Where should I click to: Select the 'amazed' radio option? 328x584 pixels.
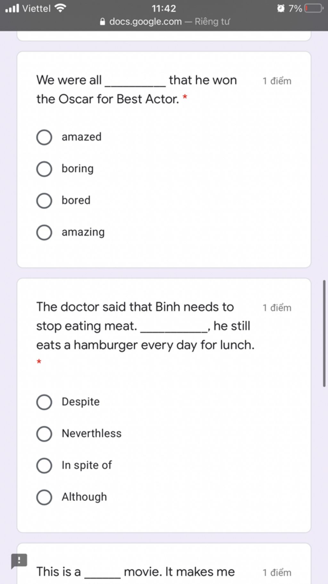(44, 137)
